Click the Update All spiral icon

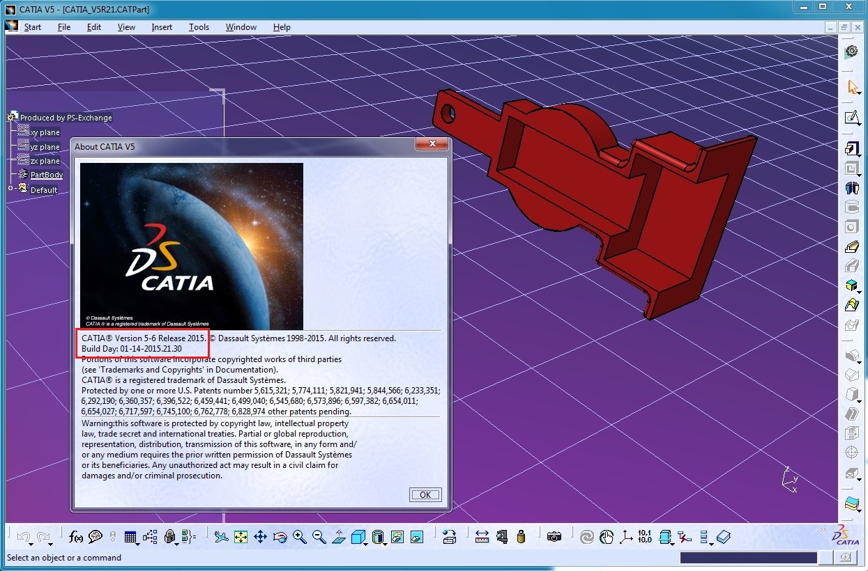click(587, 537)
